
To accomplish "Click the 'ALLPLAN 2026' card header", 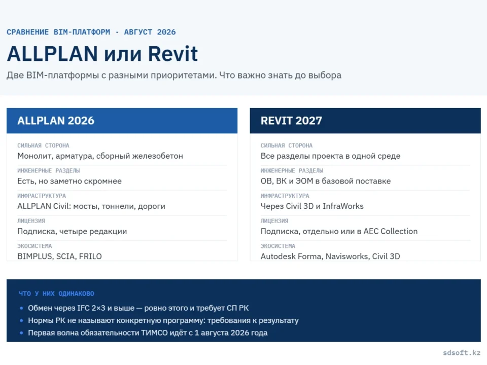I will (x=122, y=121).
